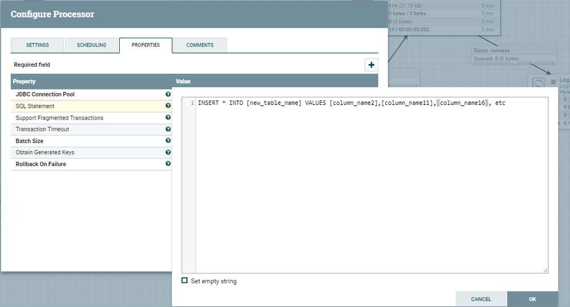The width and height of the screenshot is (570, 307).
Task: Cancel the SQL statement editor
Action: 481,299
